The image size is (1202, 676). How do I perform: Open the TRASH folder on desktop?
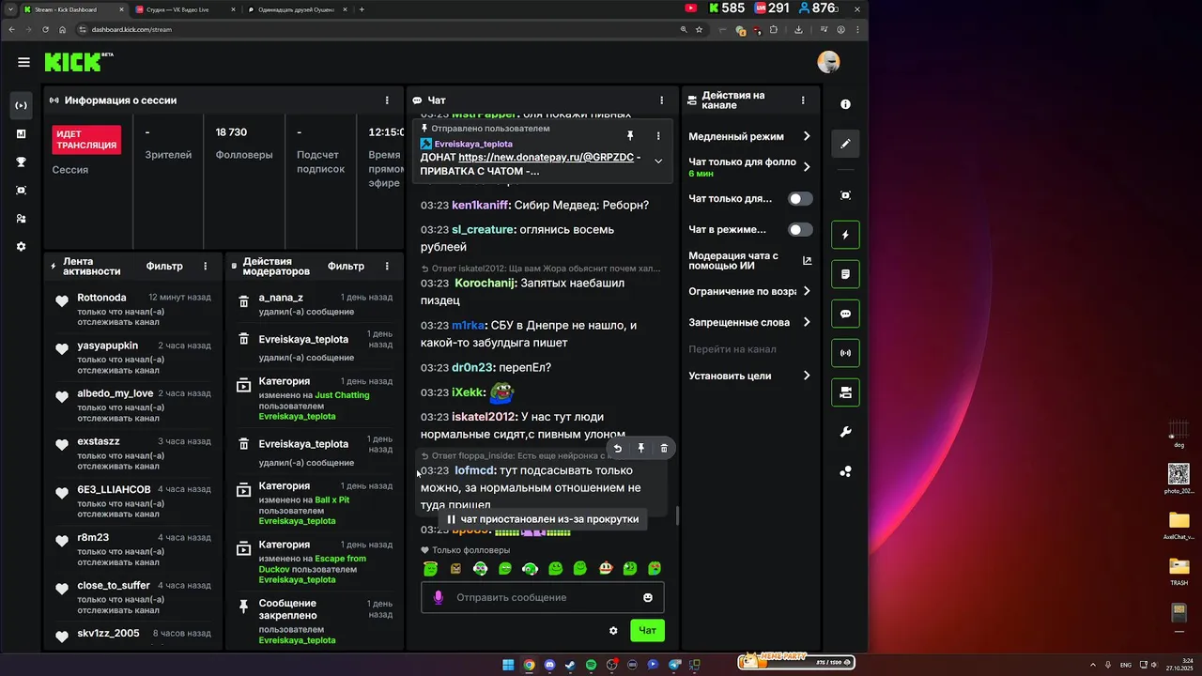point(1179,571)
